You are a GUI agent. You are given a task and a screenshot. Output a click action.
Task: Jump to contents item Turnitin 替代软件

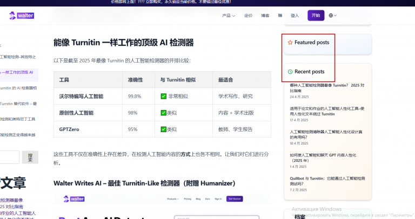tap(18, 104)
